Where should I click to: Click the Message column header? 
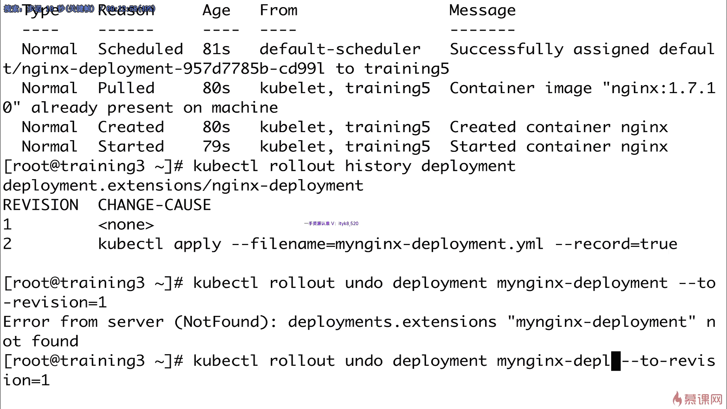pyautogui.click(x=482, y=10)
